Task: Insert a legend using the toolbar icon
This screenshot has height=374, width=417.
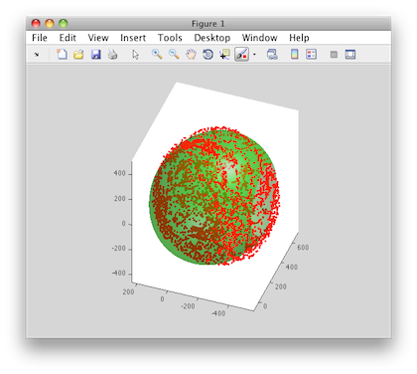Action: pyautogui.click(x=311, y=54)
